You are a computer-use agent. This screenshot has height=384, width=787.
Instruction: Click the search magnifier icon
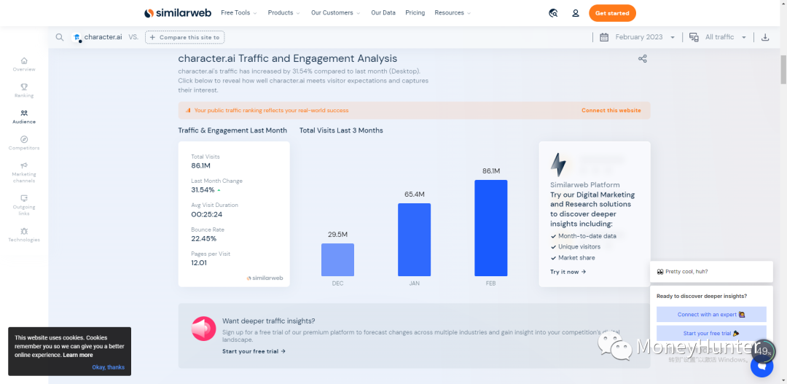[x=60, y=37]
